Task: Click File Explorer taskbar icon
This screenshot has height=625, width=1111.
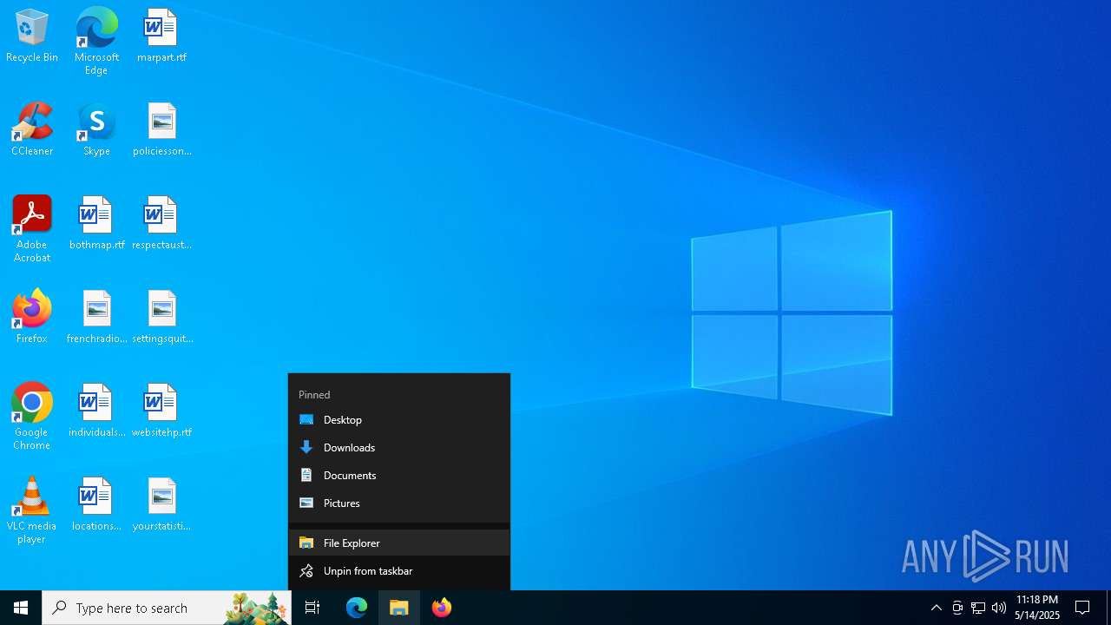Action: (x=399, y=608)
